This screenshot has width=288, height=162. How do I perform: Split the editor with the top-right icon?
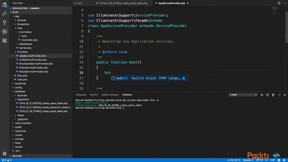[x=279, y=3]
